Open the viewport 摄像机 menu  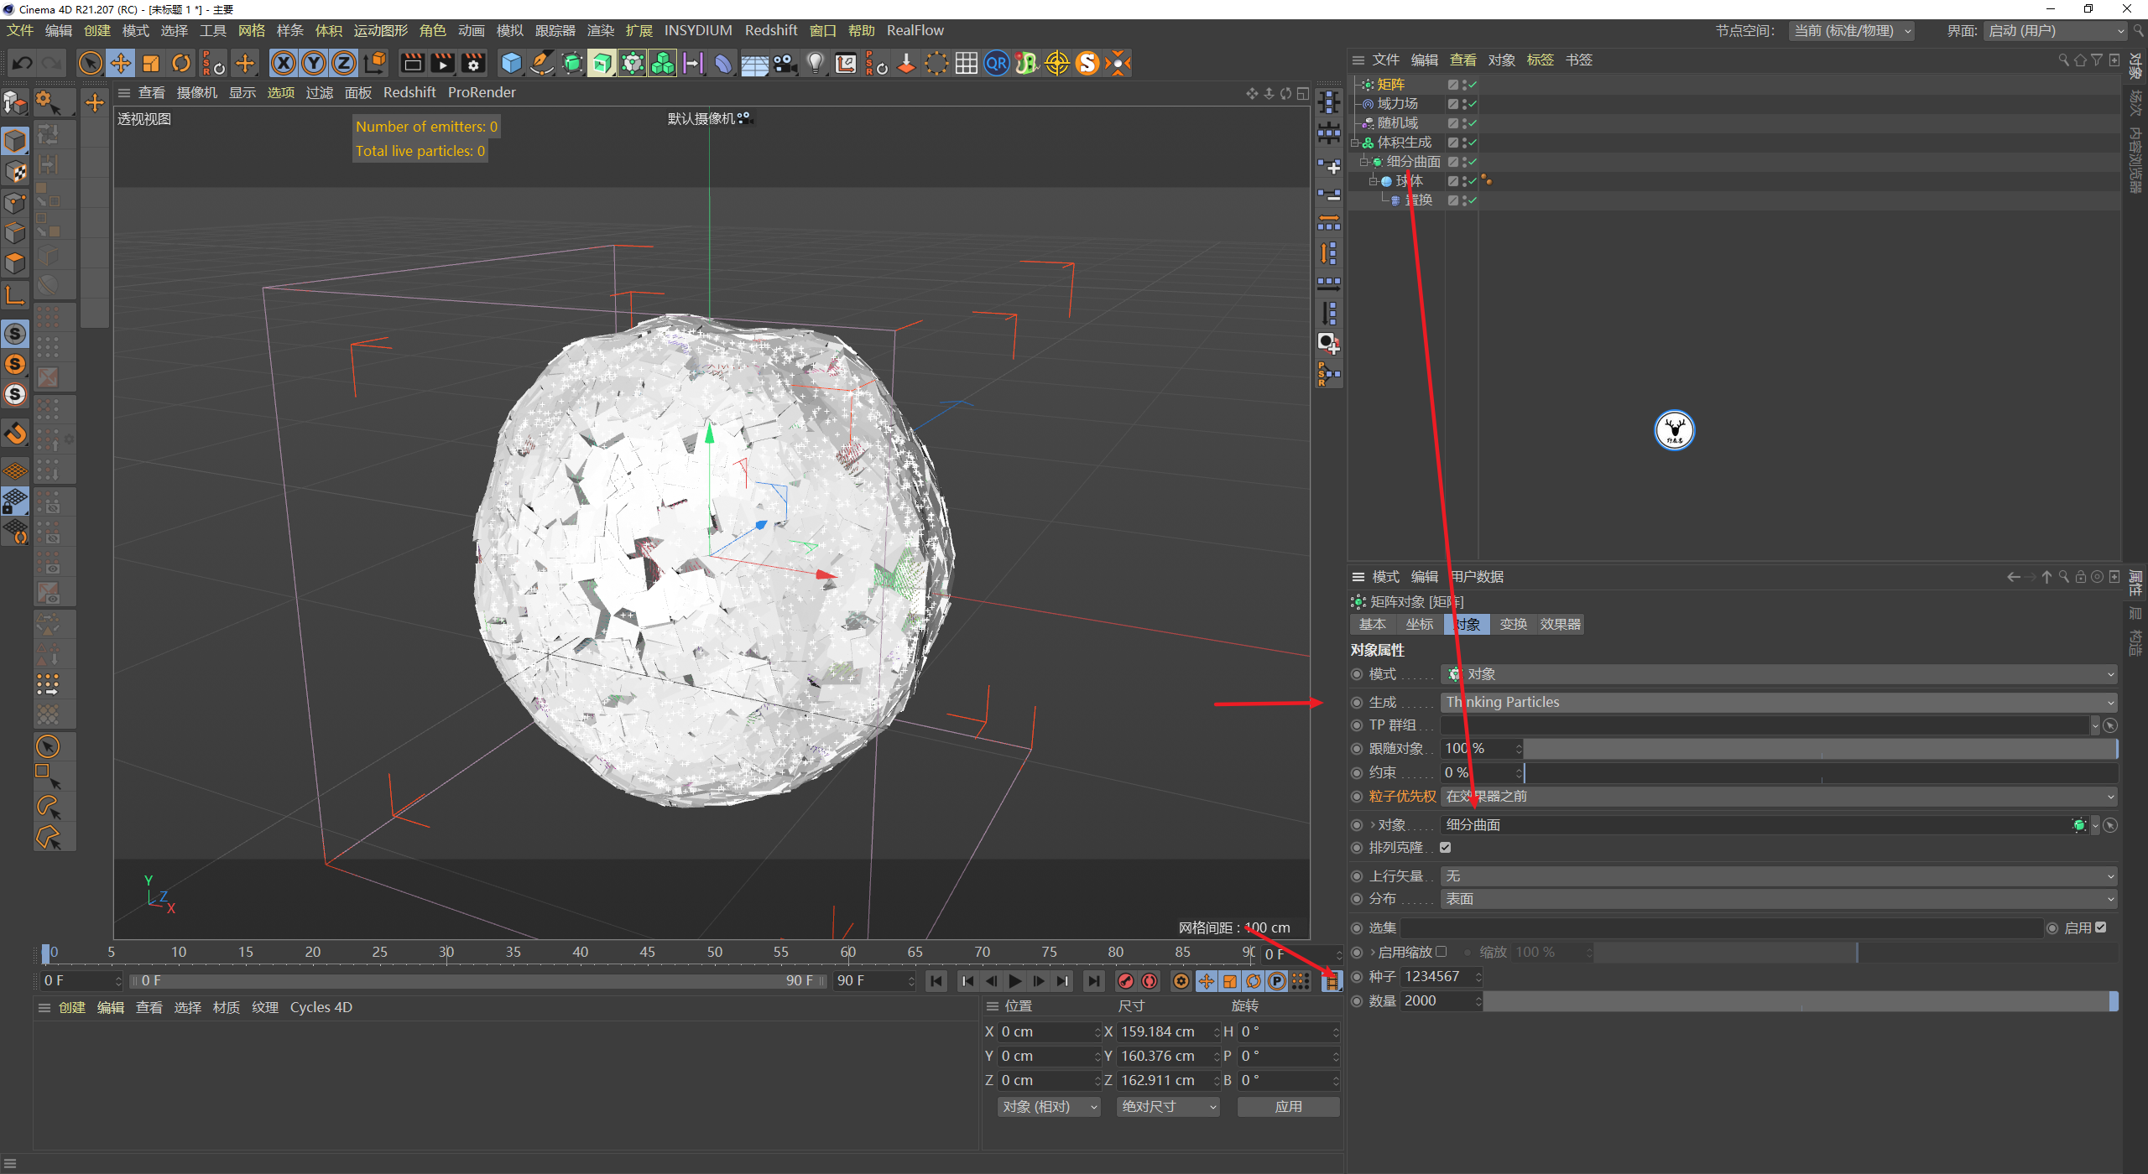196,92
